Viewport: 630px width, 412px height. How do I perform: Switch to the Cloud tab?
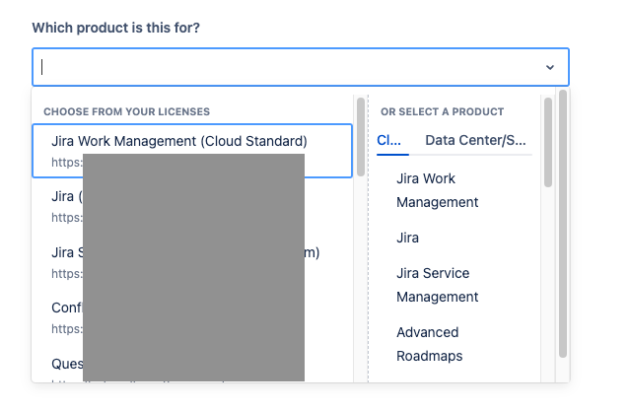click(388, 140)
